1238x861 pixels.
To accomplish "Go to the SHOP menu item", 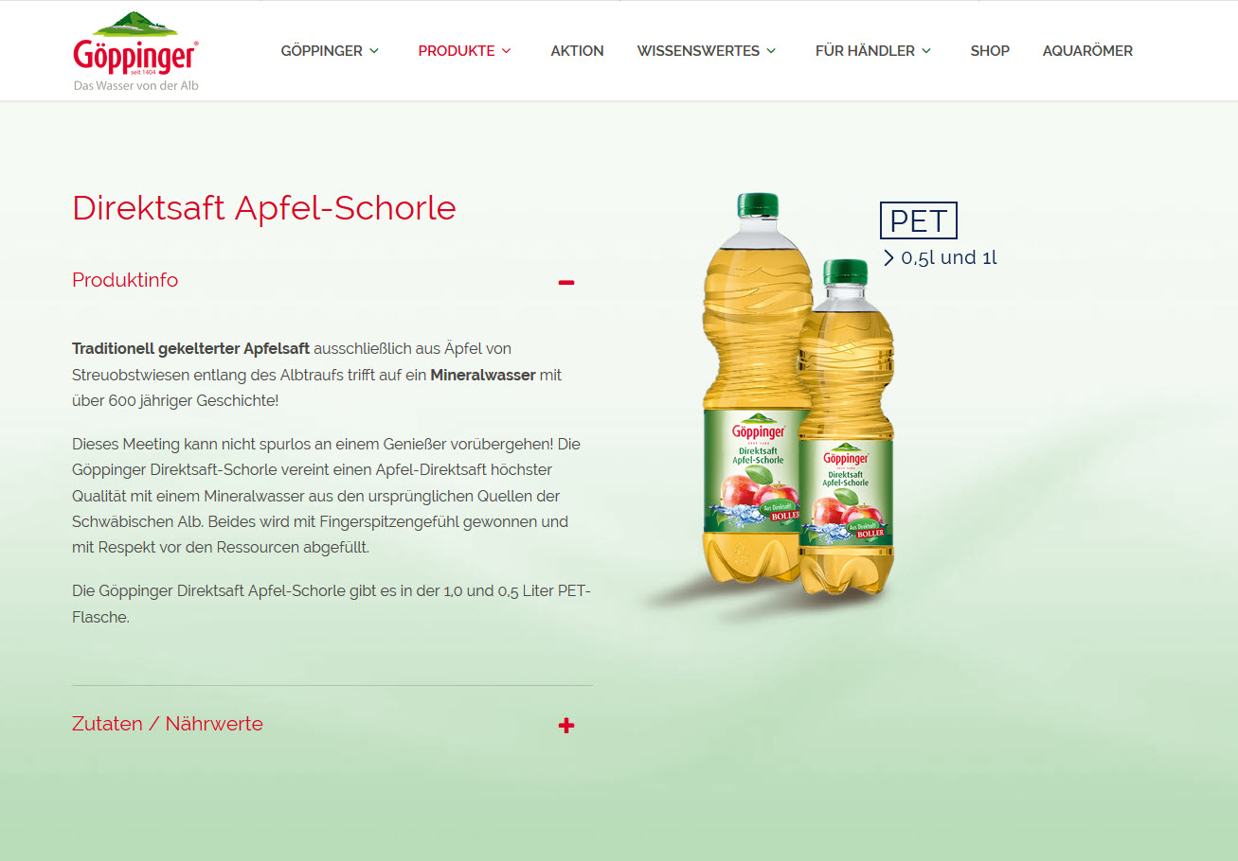I will point(990,51).
